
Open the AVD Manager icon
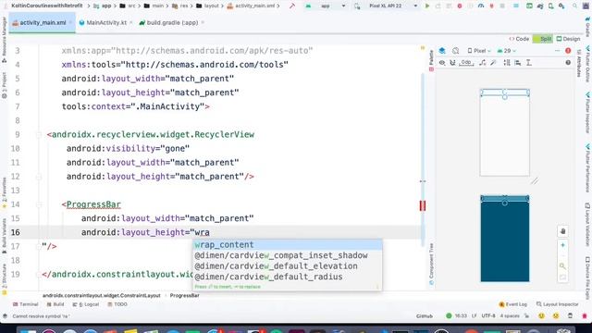551,6
